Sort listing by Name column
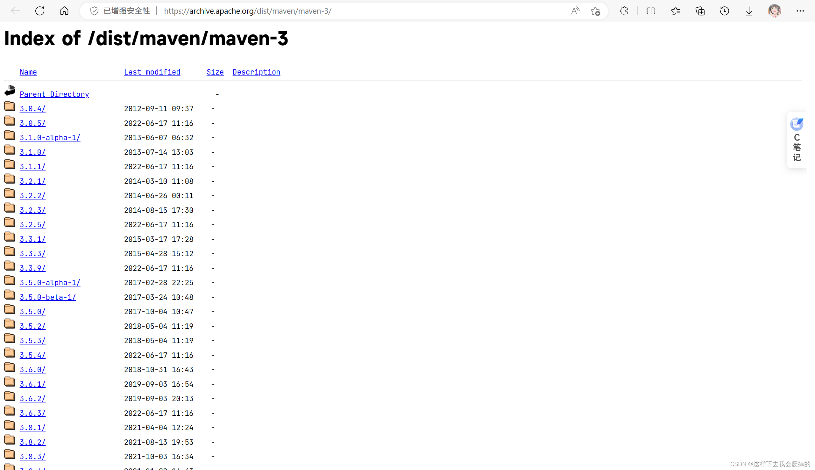 [x=28, y=72]
